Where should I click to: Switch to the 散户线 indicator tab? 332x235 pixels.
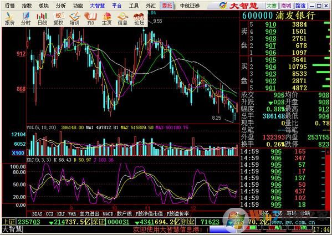click(124, 214)
